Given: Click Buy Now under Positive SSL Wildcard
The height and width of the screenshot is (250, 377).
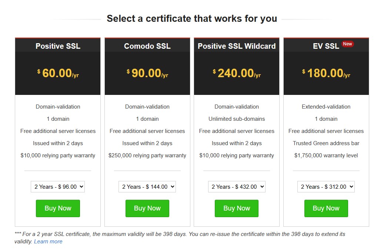Looking at the screenshot, I should [236, 208].
